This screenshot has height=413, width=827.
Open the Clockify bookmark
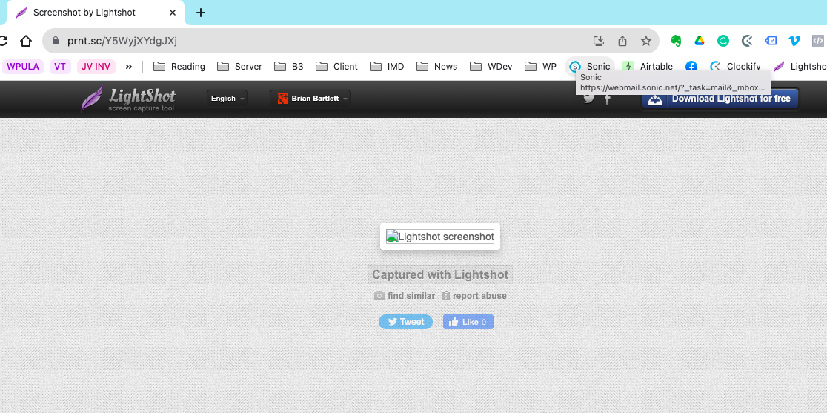(735, 67)
